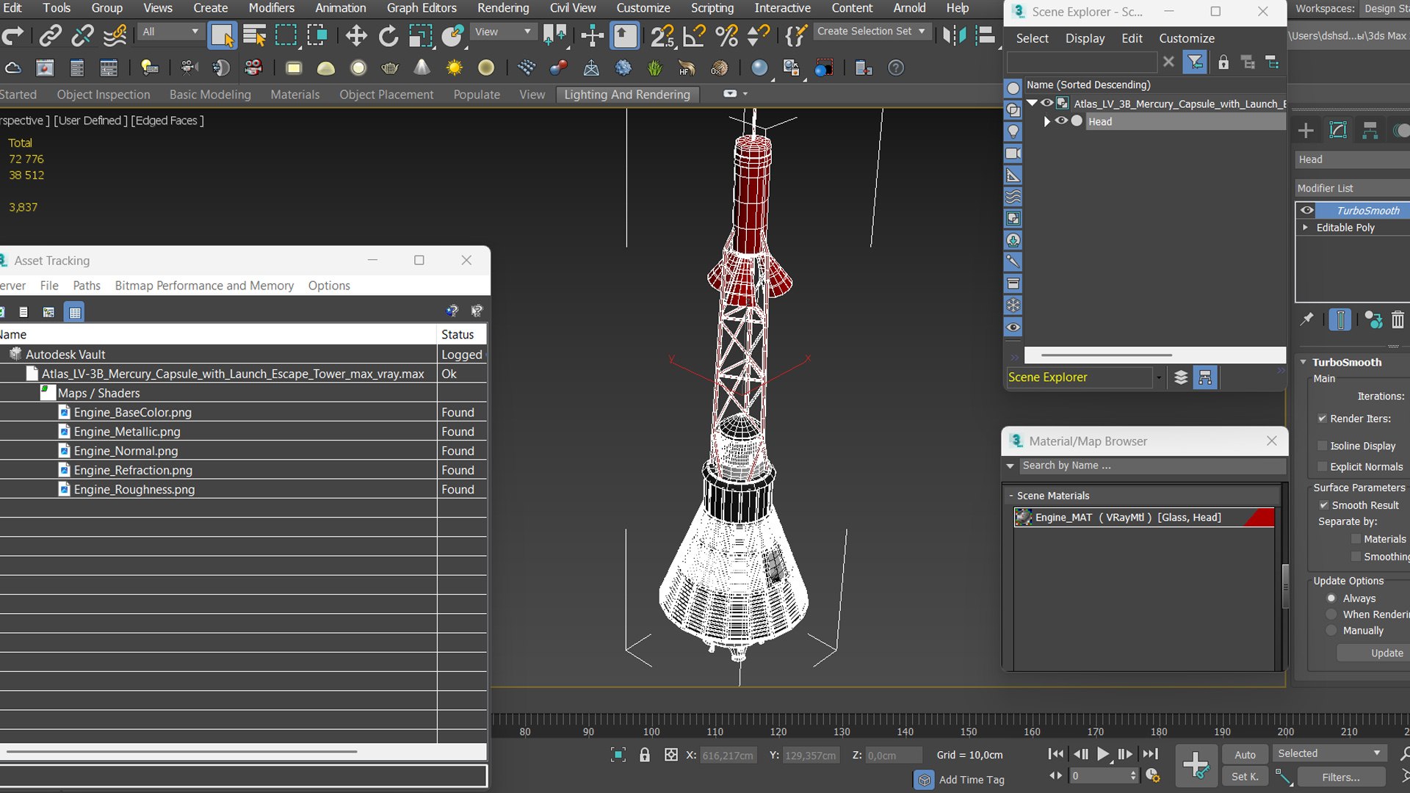Enable the Isoline Display checkbox
1410x793 pixels.
click(x=1322, y=446)
